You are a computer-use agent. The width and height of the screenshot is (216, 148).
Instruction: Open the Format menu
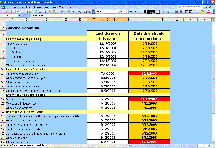tap(37, 7)
